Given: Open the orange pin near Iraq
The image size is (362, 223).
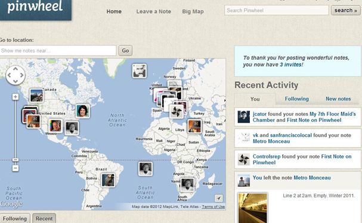Looking at the screenshot, I should (x=194, y=126).
